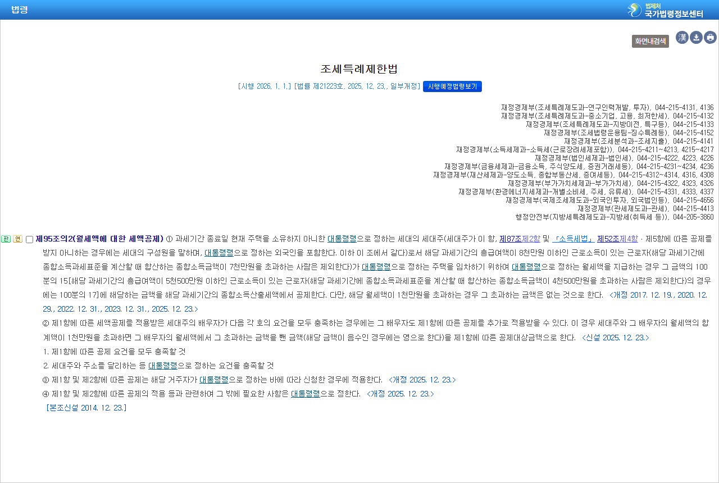Click the 관세제도과-관세 contact line
The width and height of the screenshot is (719, 483).
645,208
